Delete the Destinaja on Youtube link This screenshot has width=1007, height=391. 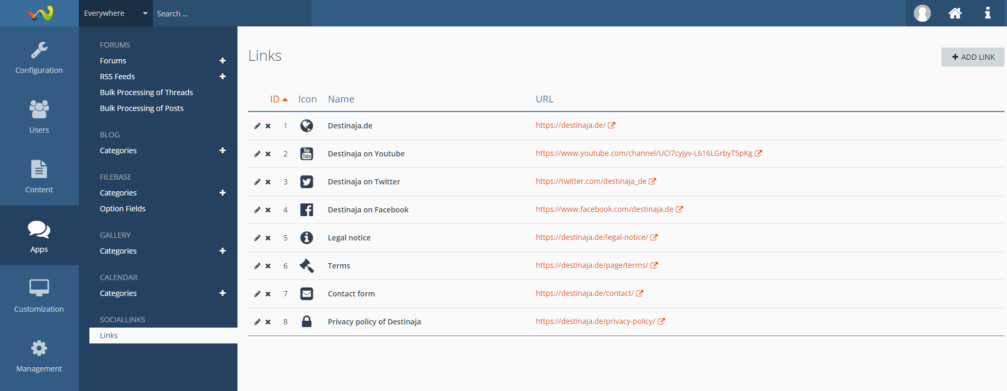[x=268, y=154]
